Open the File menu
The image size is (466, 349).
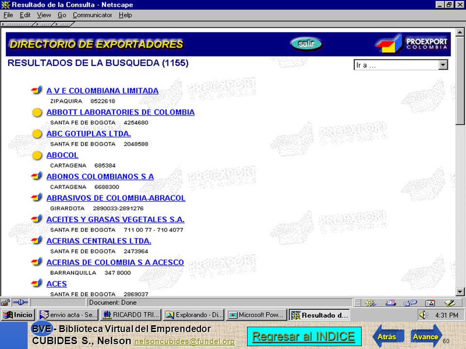tap(8, 15)
